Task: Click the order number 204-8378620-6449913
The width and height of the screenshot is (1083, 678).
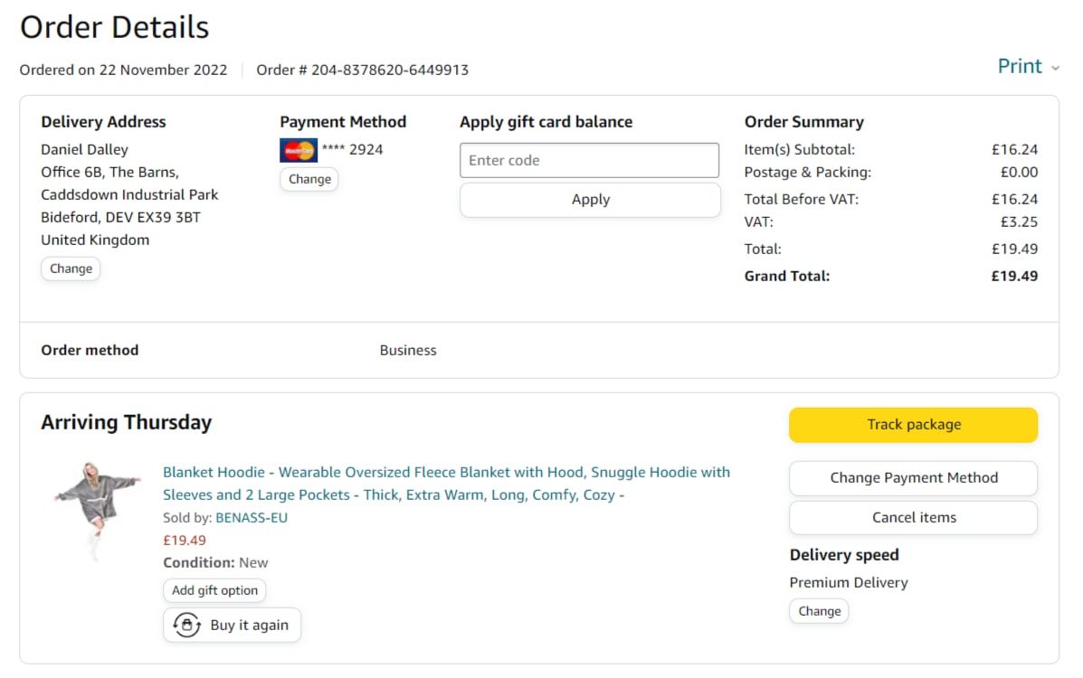Action: coord(389,70)
